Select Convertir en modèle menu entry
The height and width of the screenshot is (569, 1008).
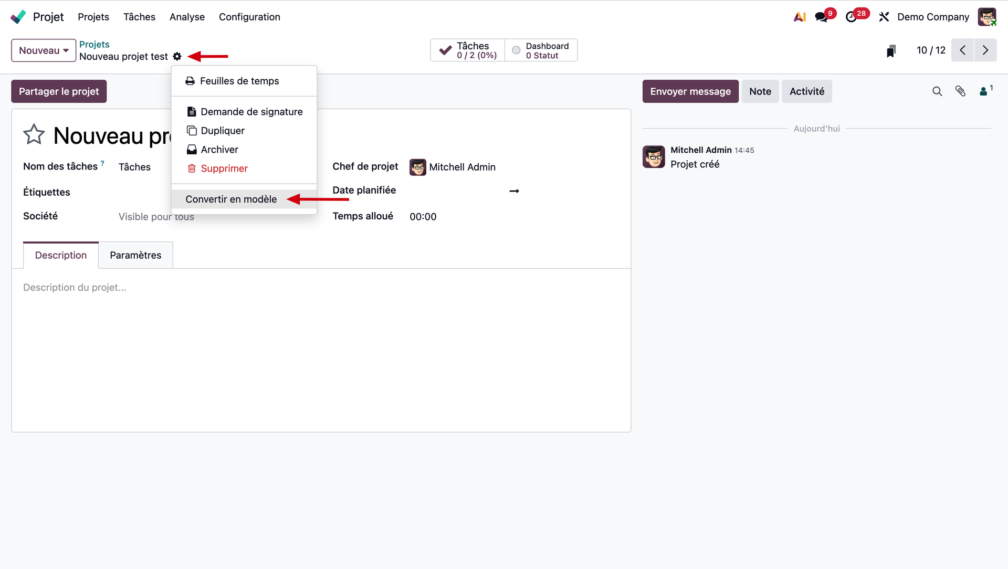click(x=231, y=199)
